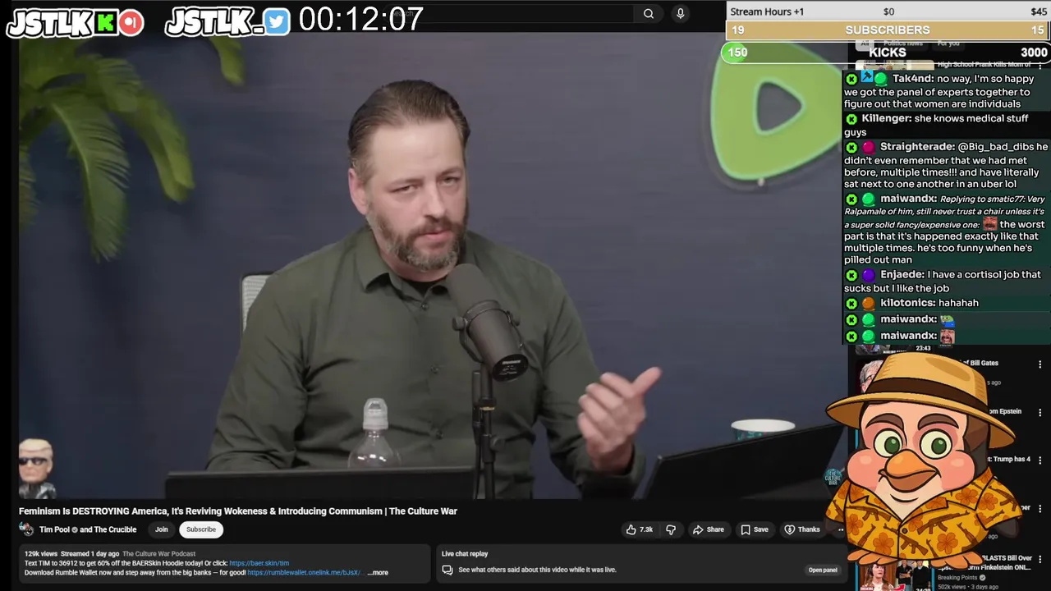Image resolution: width=1051 pixels, height=591 pixels.
Task: Click the main video player
Action: pos(433,264)
